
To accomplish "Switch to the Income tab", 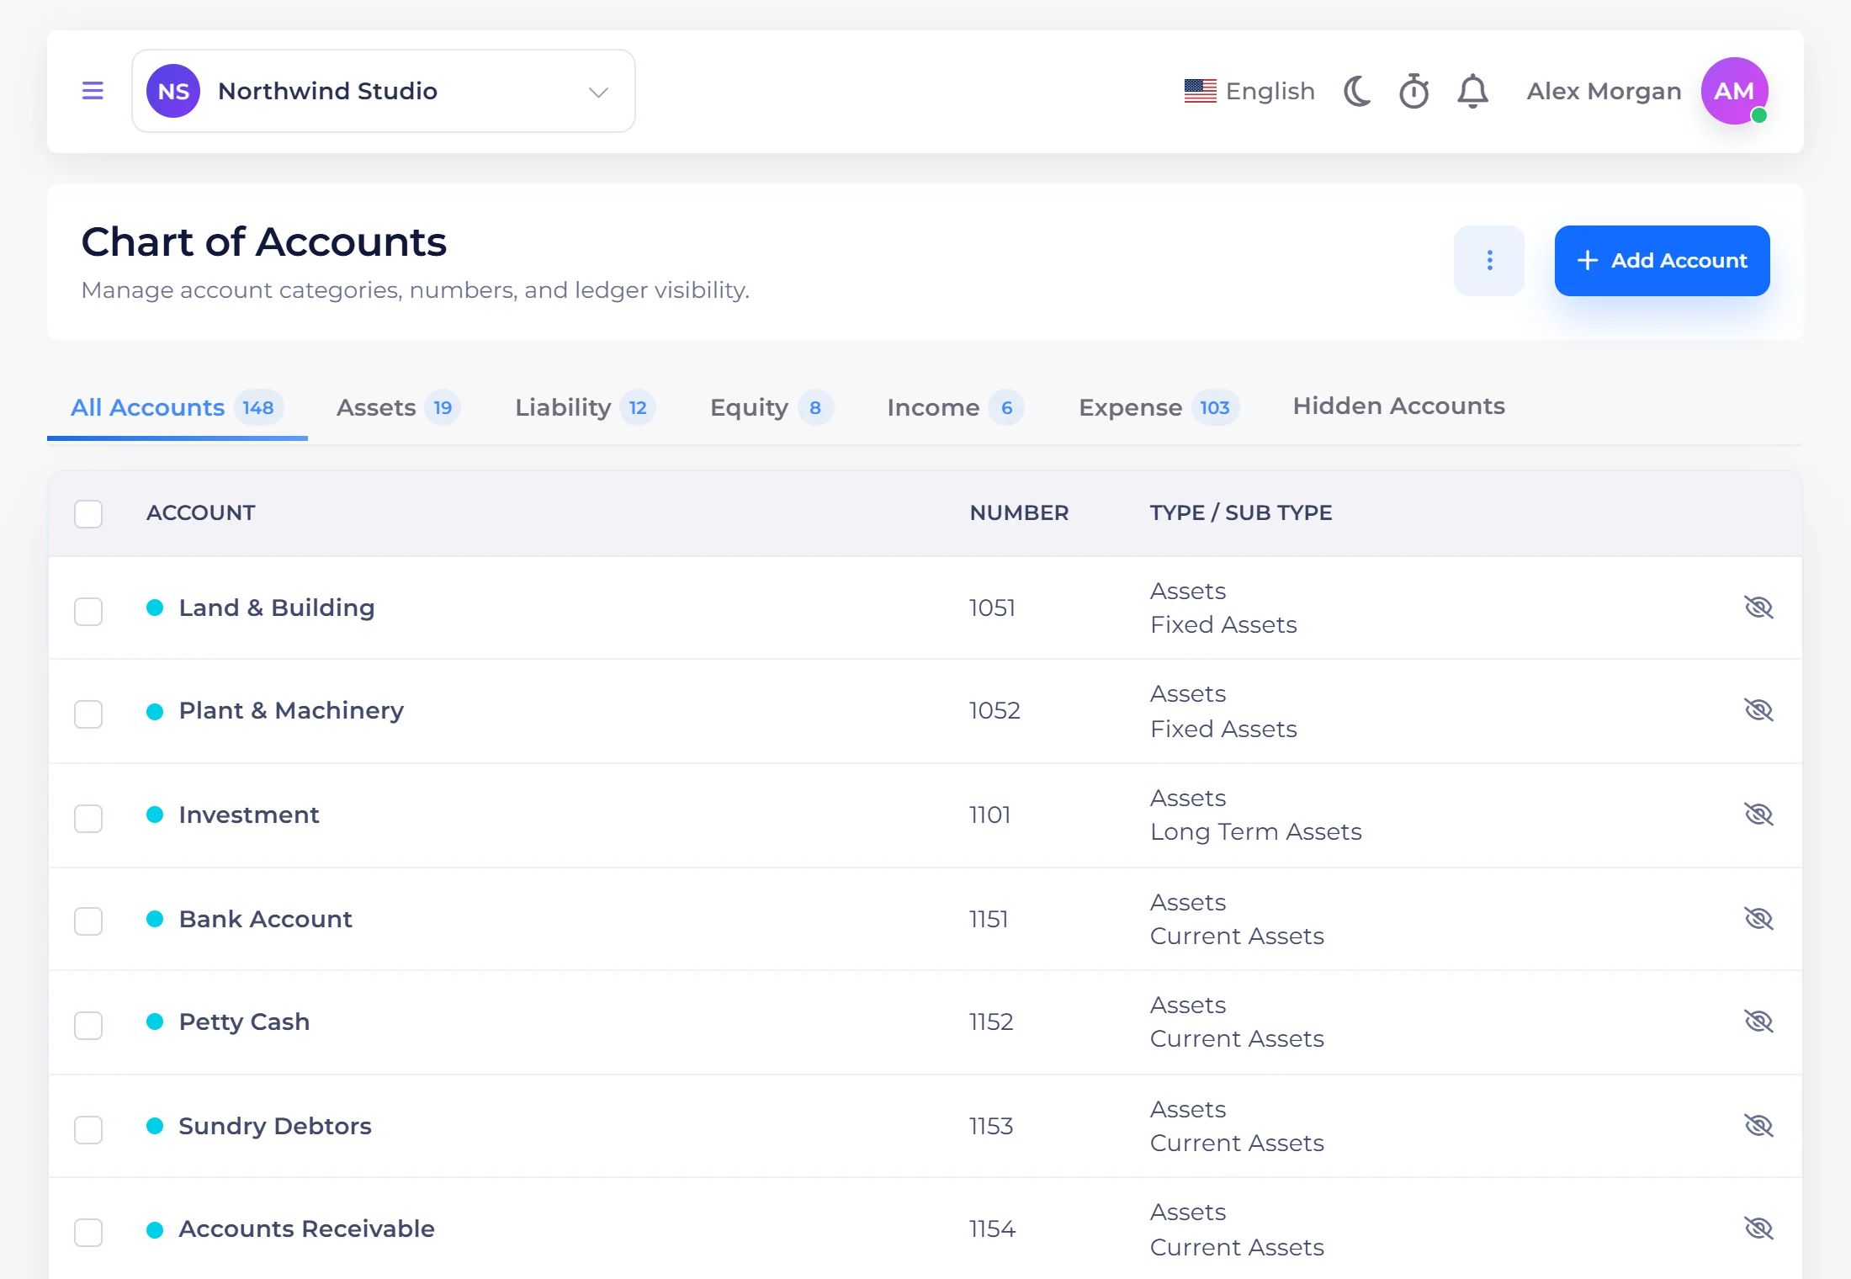I will [x=956, y=408].
